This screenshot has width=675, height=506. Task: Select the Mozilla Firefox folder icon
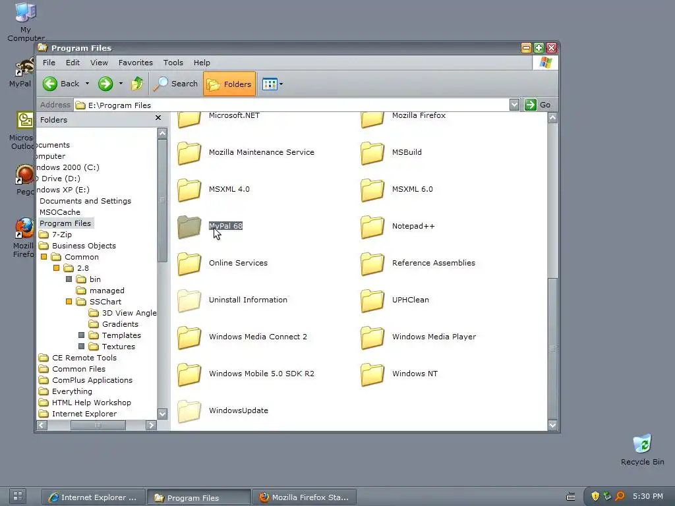tap(372, 119)
